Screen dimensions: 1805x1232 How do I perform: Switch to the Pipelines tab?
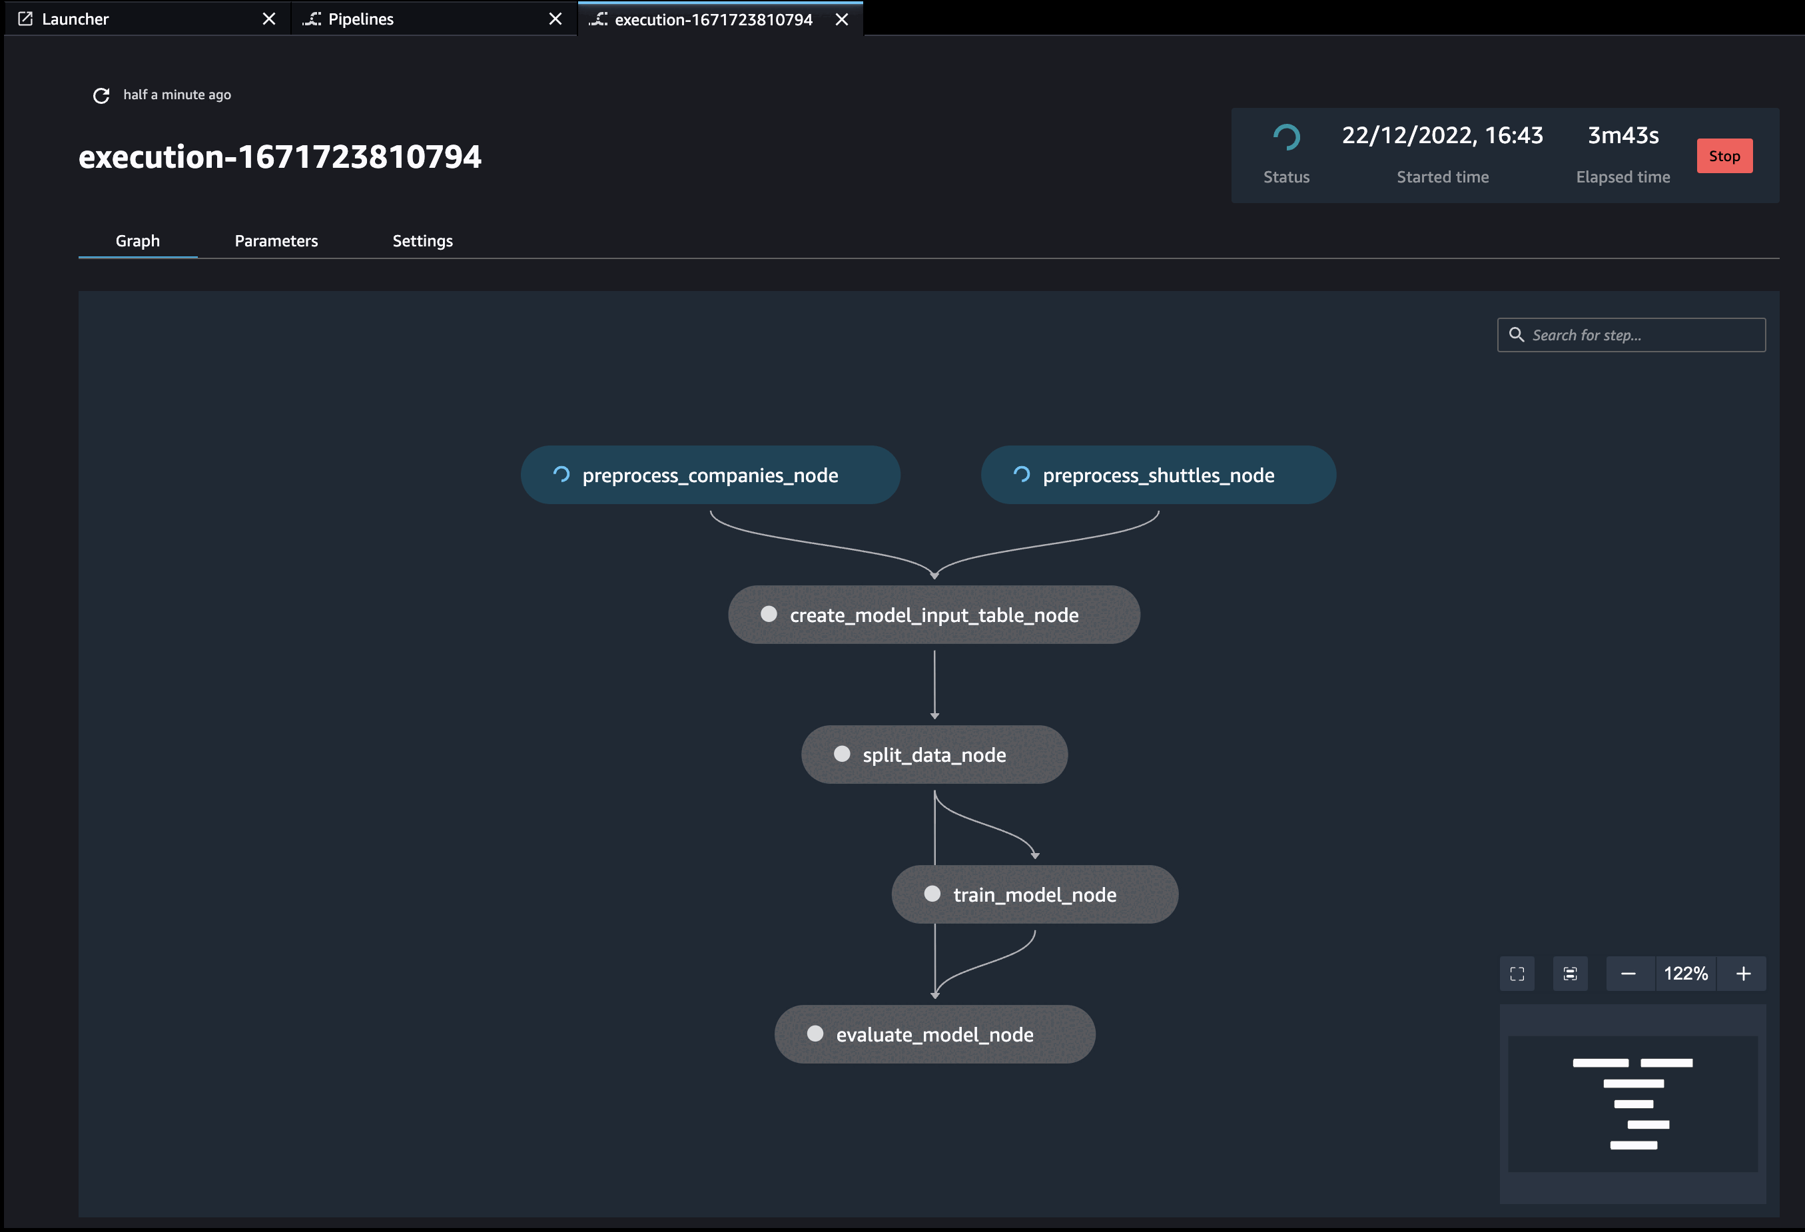(360, 19)
